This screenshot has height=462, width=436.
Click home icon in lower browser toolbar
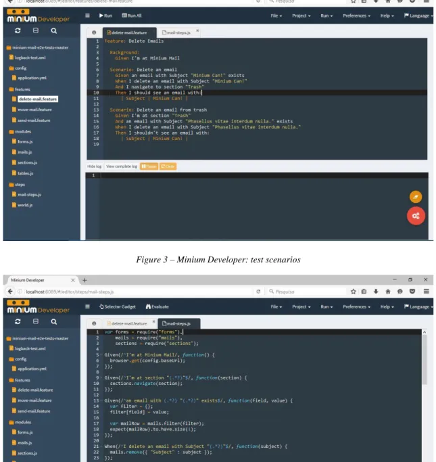coord(388,292)
